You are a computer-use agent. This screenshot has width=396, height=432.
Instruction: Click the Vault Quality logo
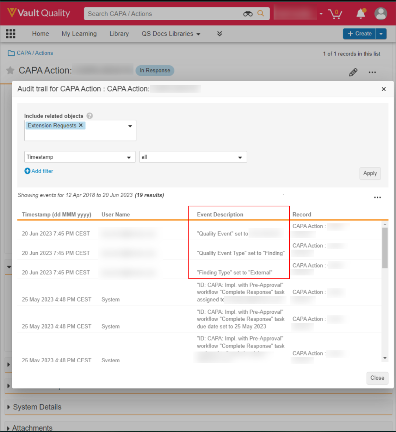[38, 13]
